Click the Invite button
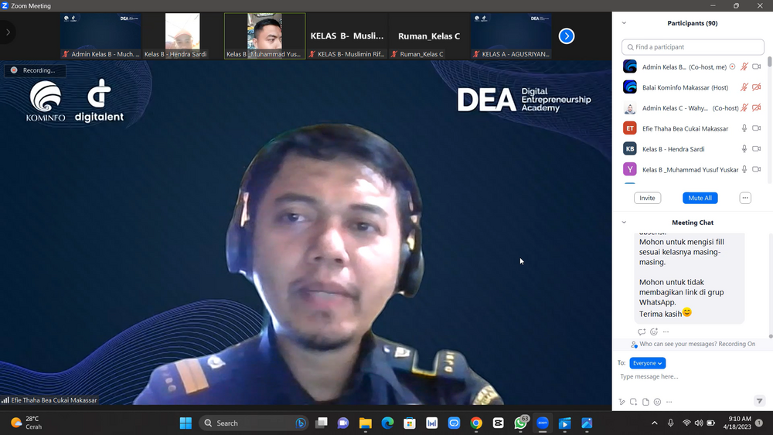 [x=647, y=199]
